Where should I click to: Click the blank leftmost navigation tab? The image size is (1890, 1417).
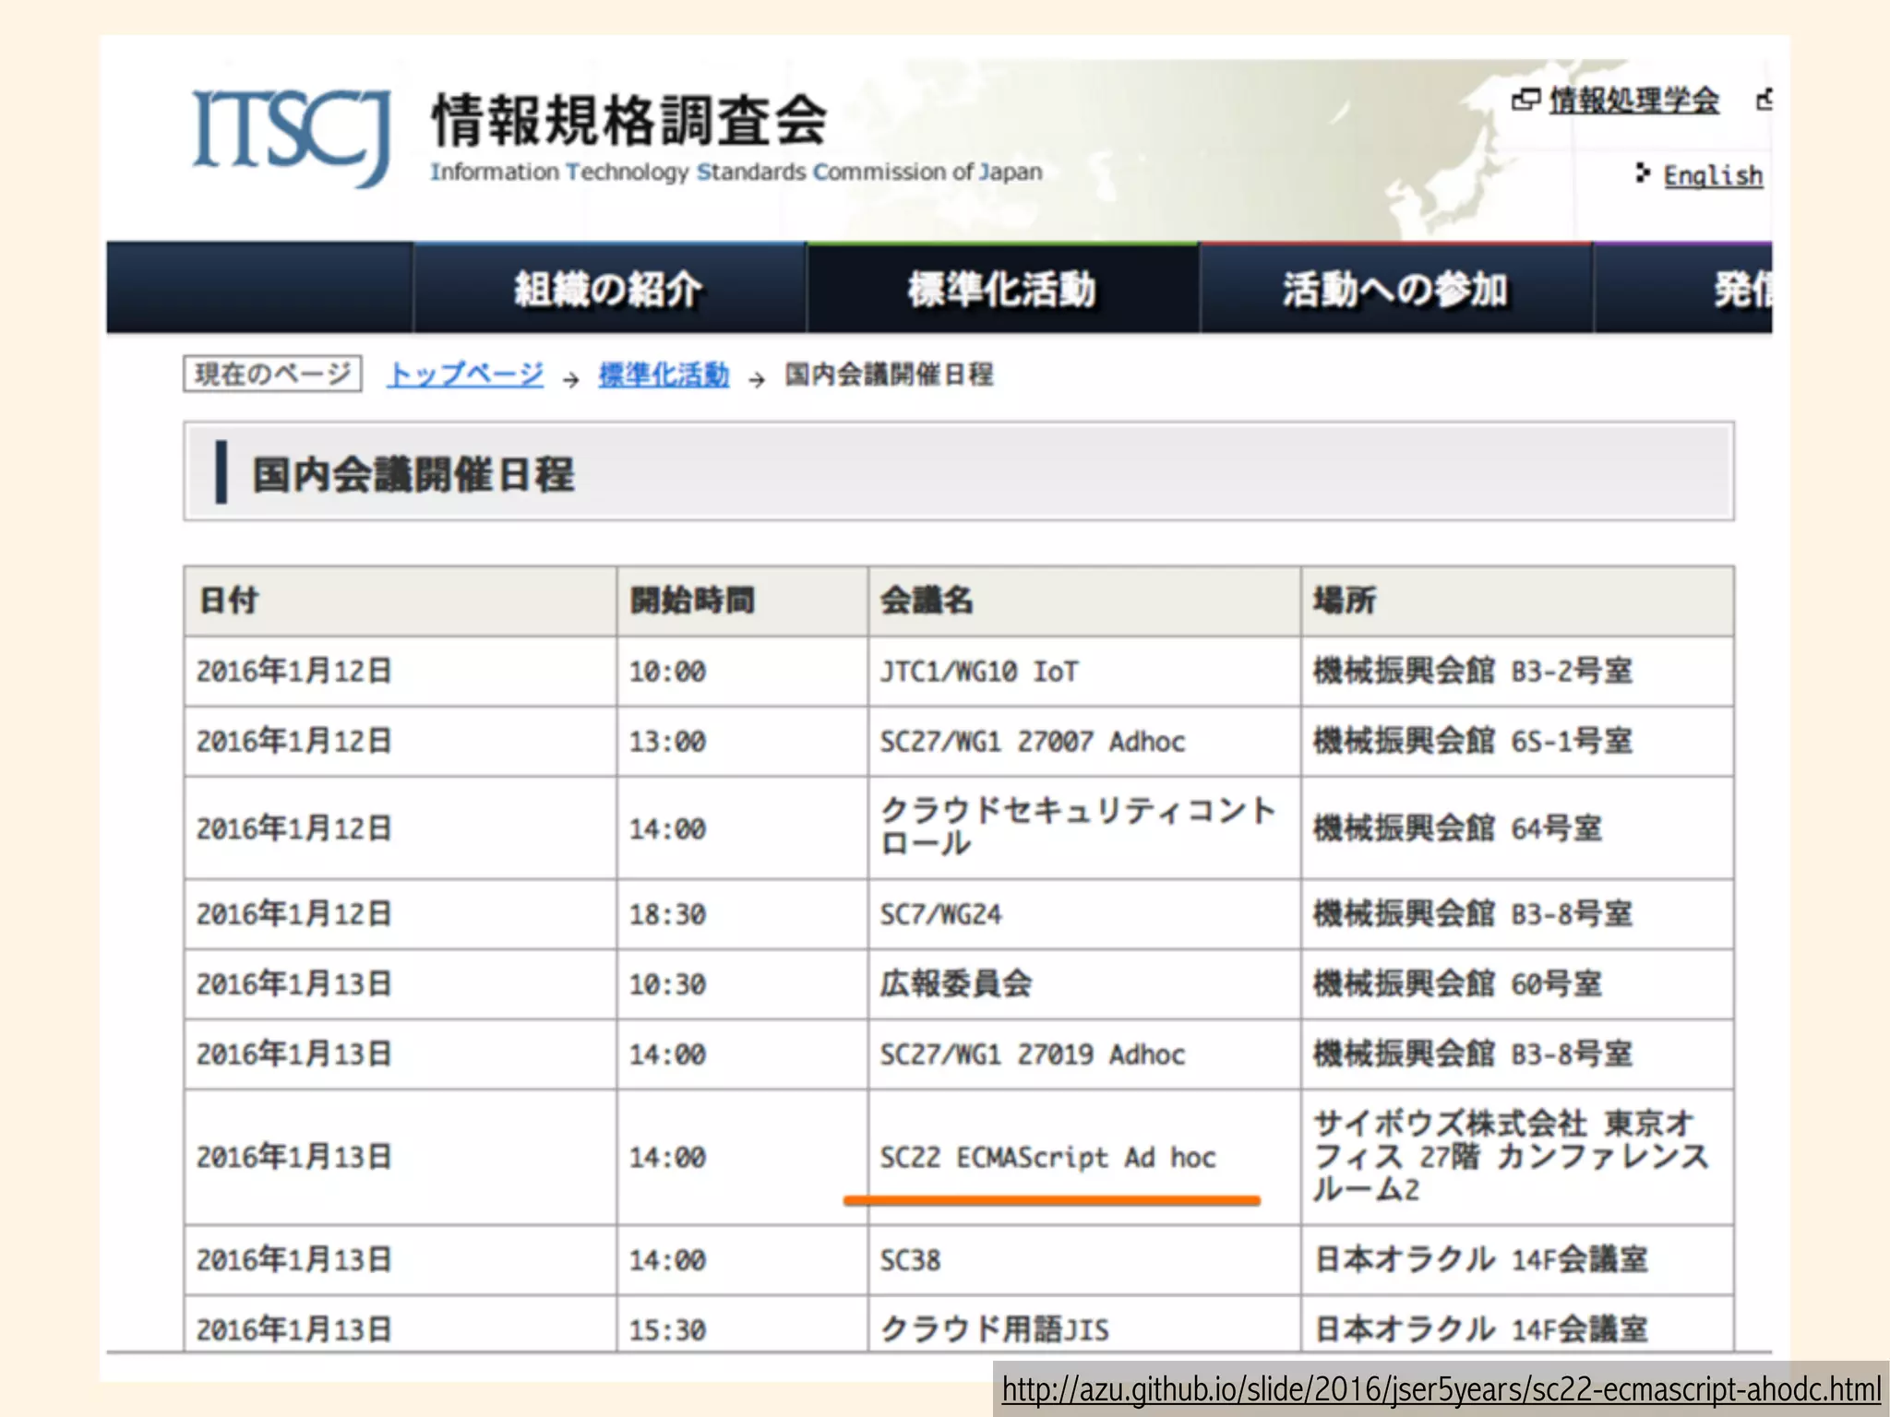point(259,289)
